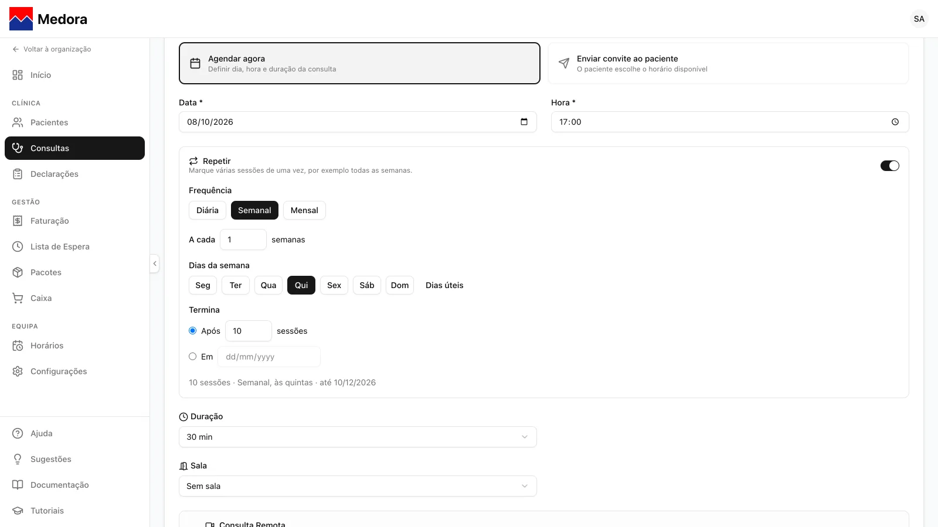The height and width of the screenshot is (527, 938).
Task: Open the Duração 30 min dropdown
Action: [x=358, y=437]
